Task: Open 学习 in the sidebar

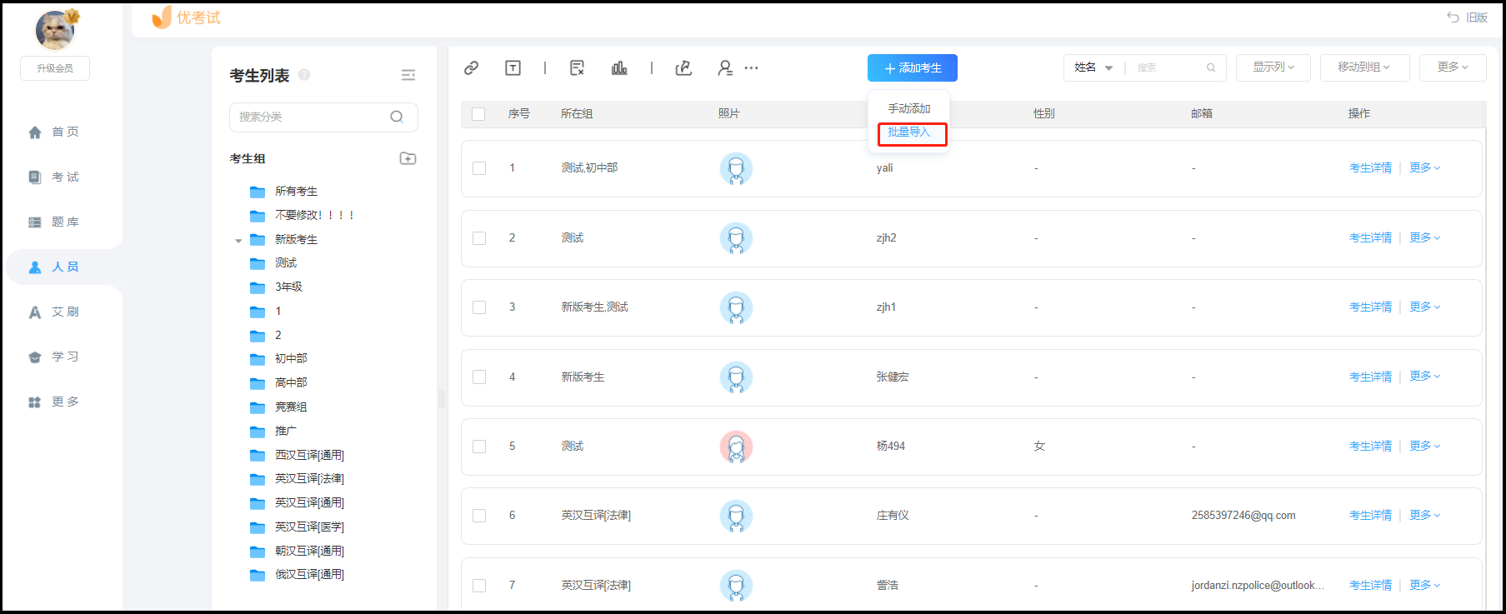Action: click(54, 357)
